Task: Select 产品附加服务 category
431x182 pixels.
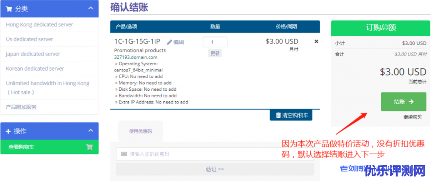Action: click(21, 107)
